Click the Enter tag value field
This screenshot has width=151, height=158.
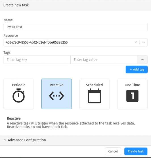tap(104, 59)
